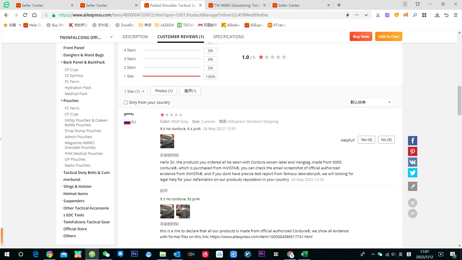Click the 4 Stars rating bar

(x=172, y=50)
